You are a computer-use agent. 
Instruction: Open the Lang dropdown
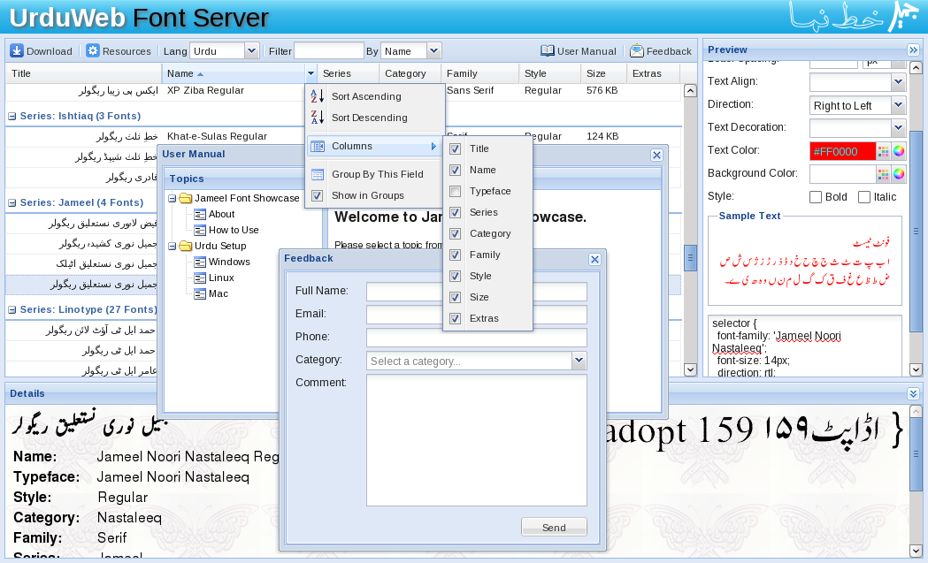(251, 51)
